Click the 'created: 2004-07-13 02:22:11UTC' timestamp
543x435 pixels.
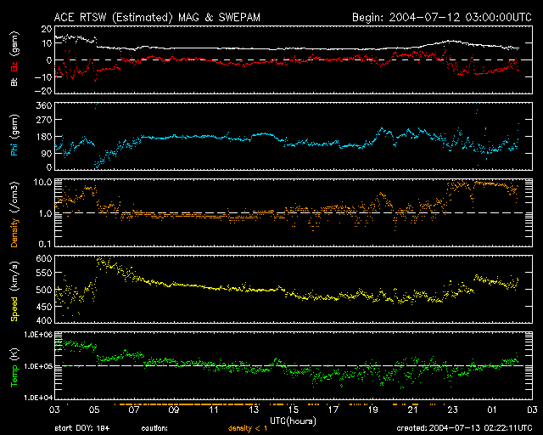pyautogui.click(x=464, y=428)
